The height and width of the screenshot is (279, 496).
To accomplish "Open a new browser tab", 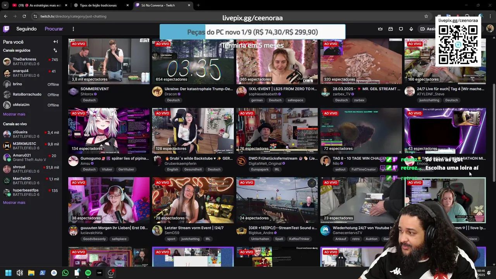I will point(198,5).
